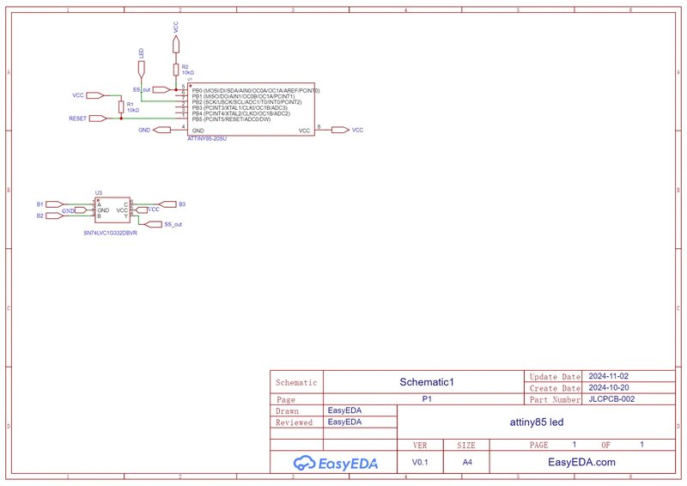Click the sheet size value A4
This screenshot has width=687, height=486.
467,462
